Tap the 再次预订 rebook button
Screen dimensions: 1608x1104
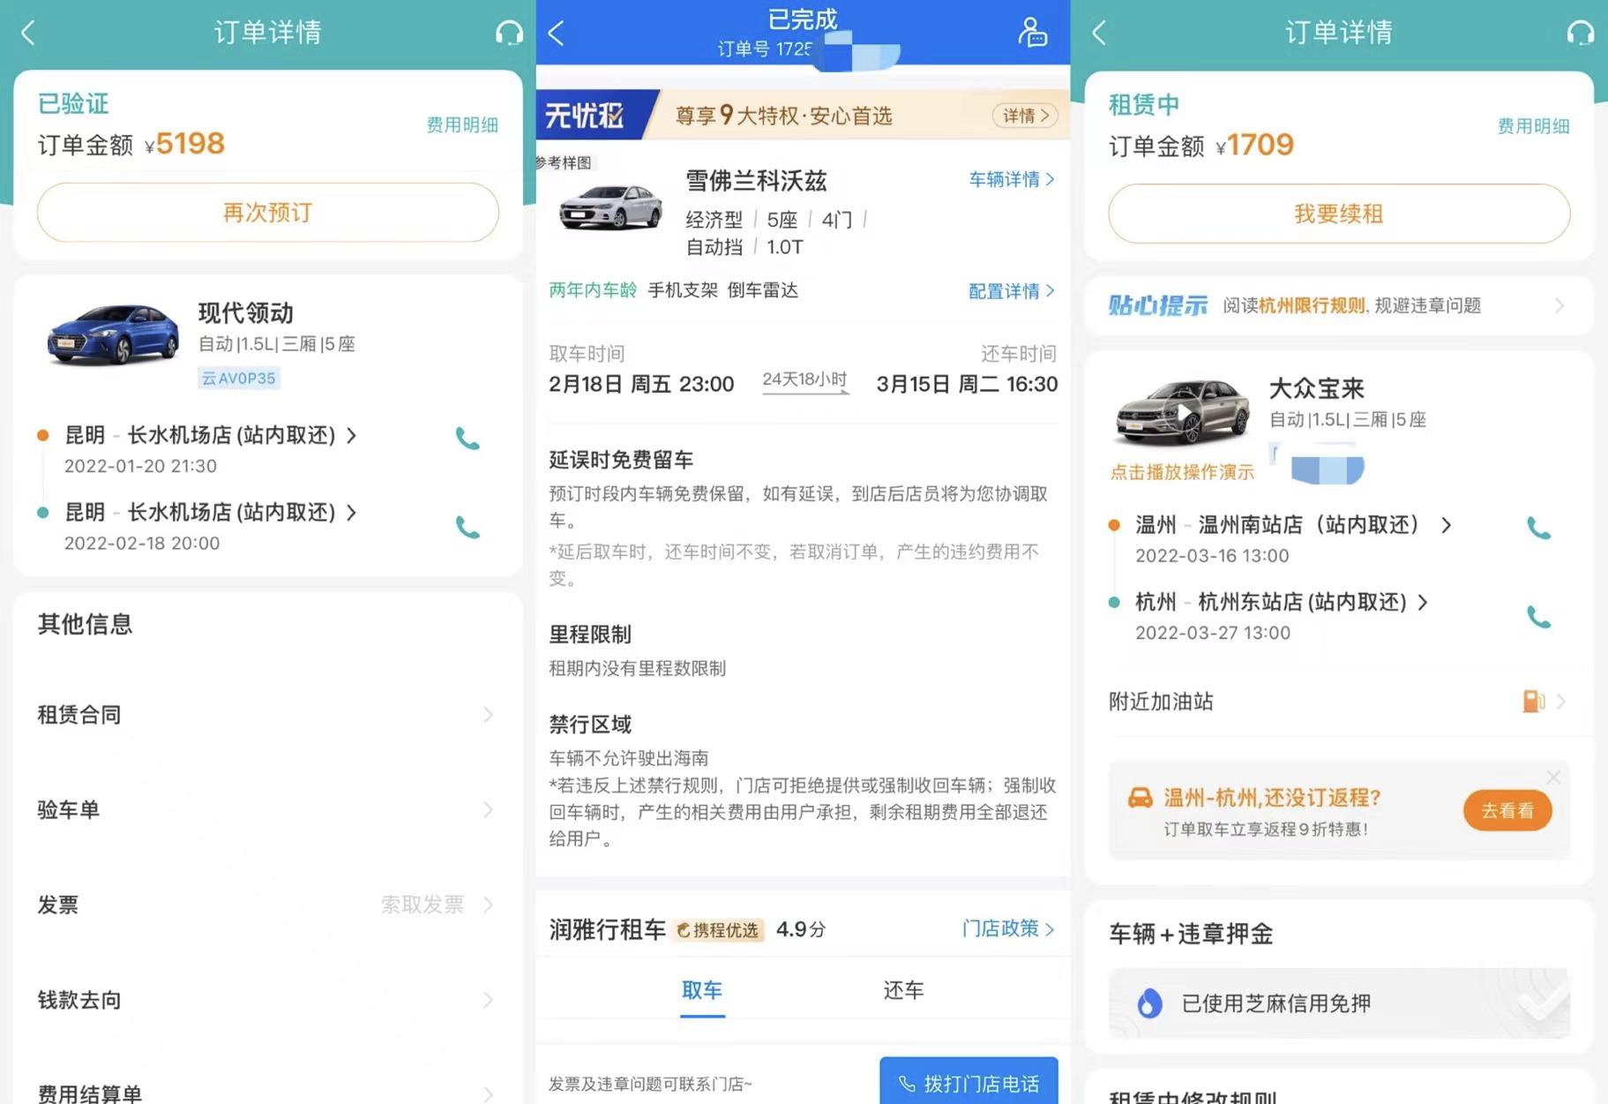266,213
